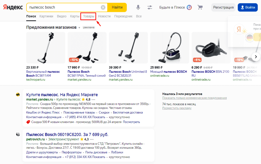Open three-dots menu next to 4,3 rating
This screenshot has width=261, height=164.
coord(92,139)
